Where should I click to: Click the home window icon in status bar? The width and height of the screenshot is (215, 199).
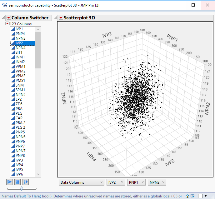(187, 196)
